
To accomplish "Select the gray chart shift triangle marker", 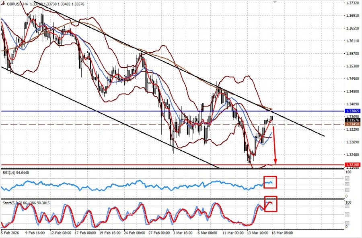I will [274, 1].
